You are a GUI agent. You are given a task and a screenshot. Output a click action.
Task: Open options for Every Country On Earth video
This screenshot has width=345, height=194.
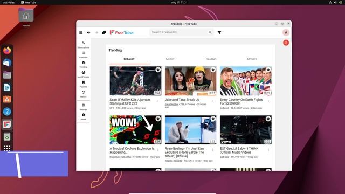[x=268, y=101]
